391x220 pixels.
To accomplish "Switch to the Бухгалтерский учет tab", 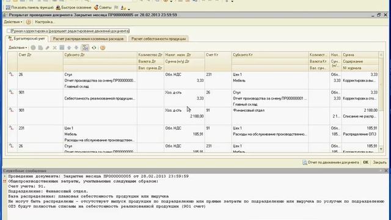I will pyautogui.click(x=26, y=38).
